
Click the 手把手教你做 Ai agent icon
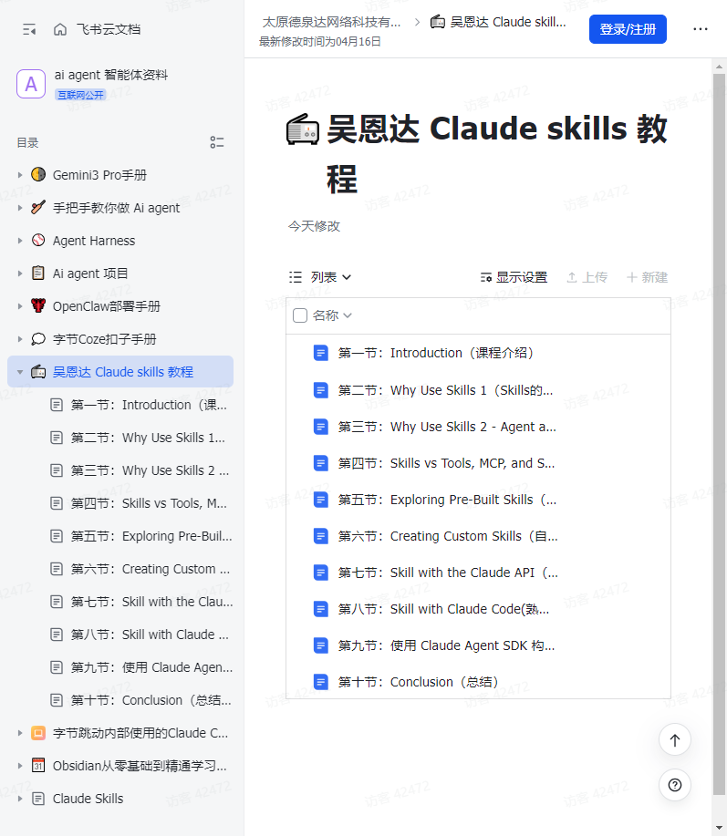click(38, 207)
